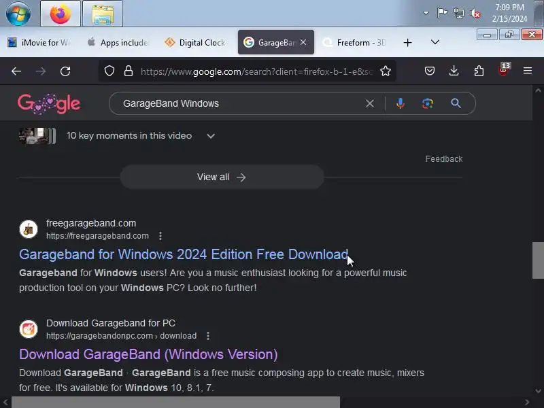544x408 pixels.
Task: Click the taskbar clock showing 7:09 PM
Action: (x=509, y=13)
